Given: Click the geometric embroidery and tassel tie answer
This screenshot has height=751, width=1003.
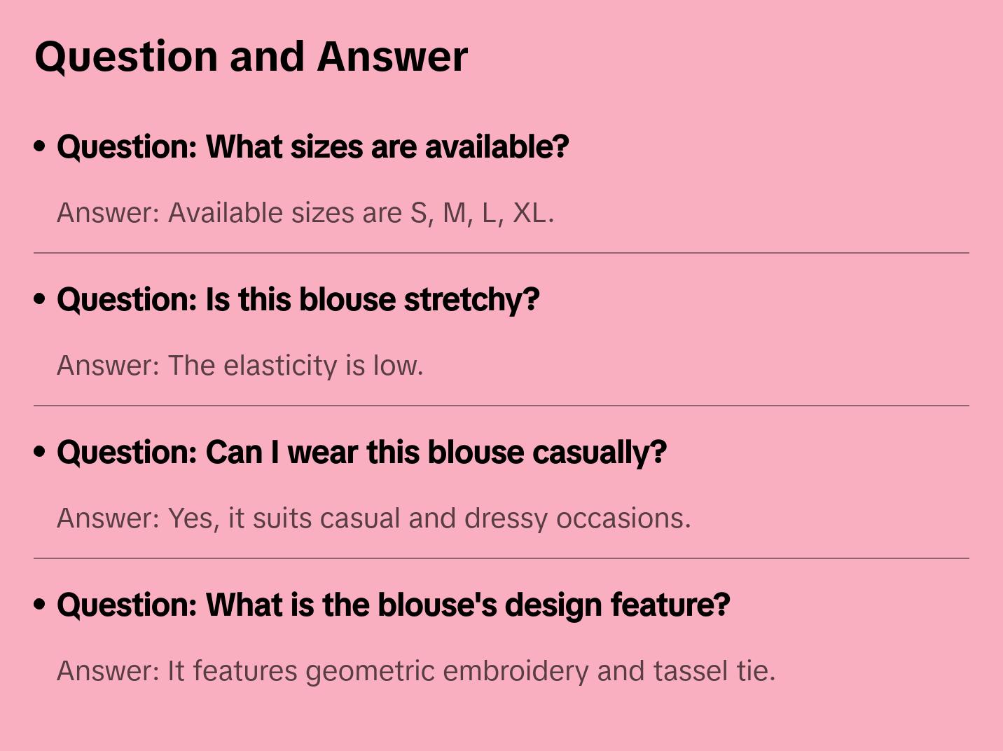Looking at the screenshot, I should pos(416,671).
